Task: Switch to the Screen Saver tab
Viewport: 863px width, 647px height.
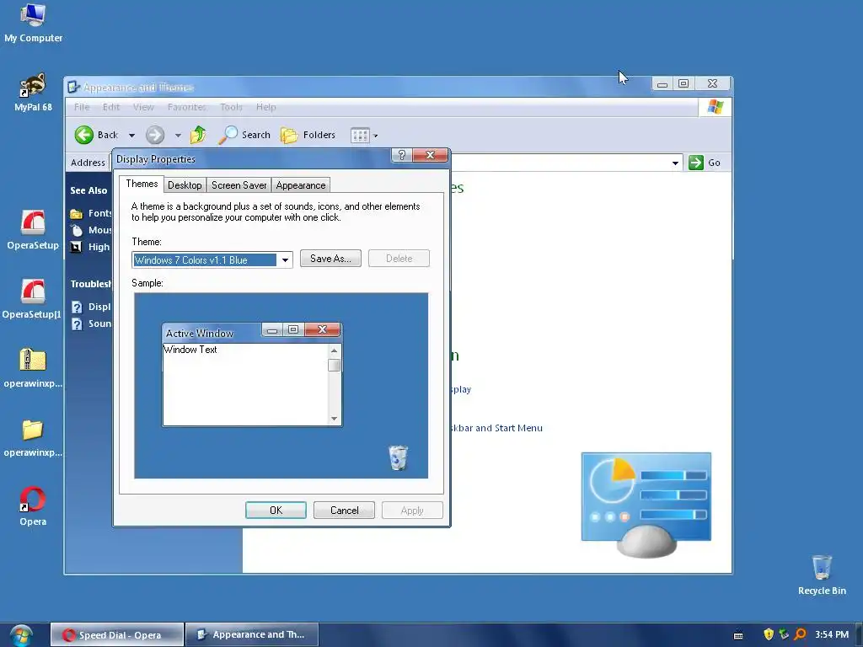Action: coord(239,185)
